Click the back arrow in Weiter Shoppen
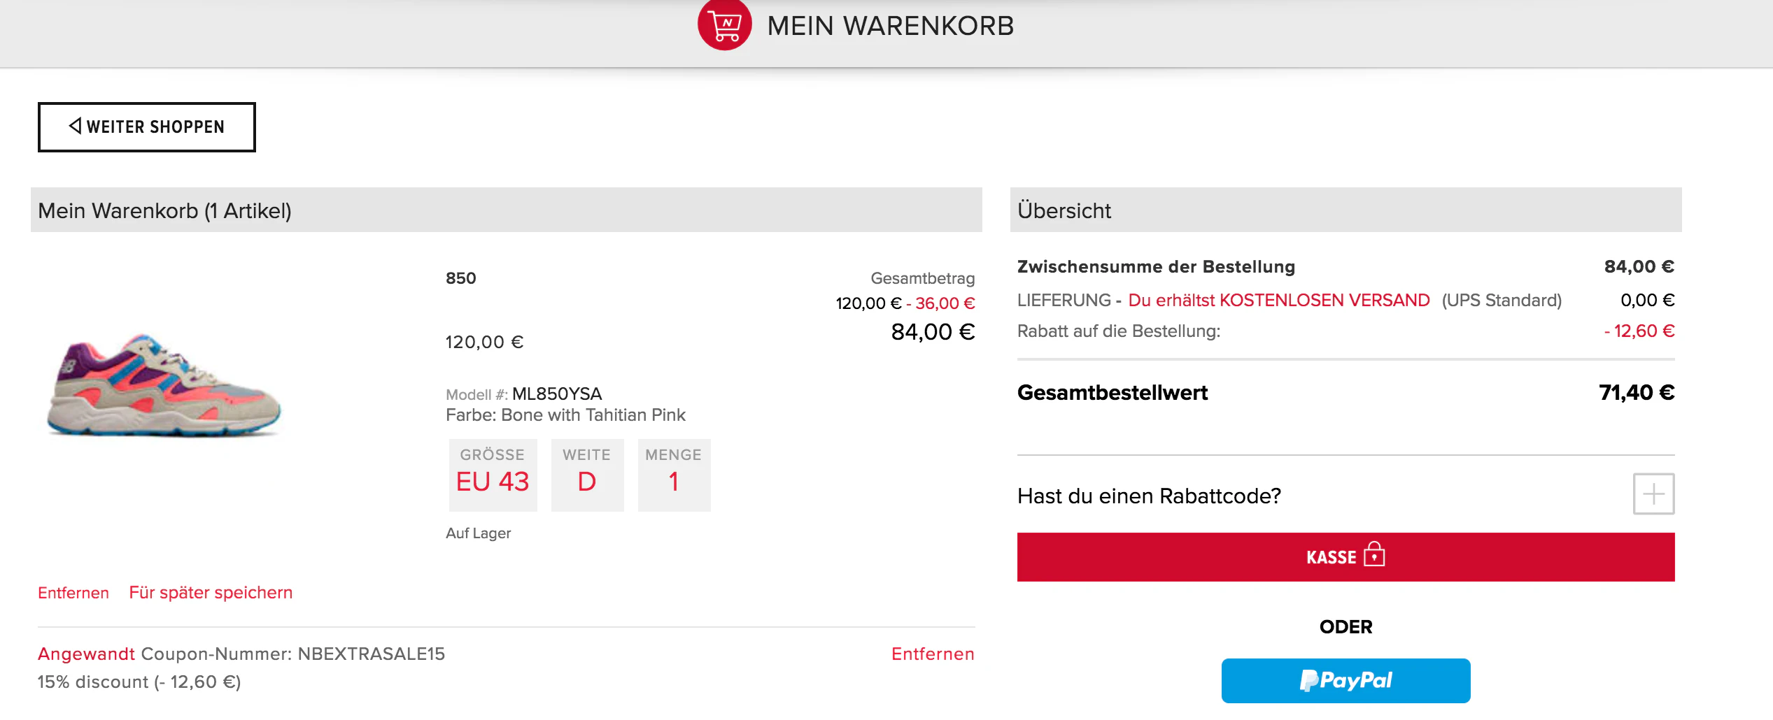 coord(75,126)
